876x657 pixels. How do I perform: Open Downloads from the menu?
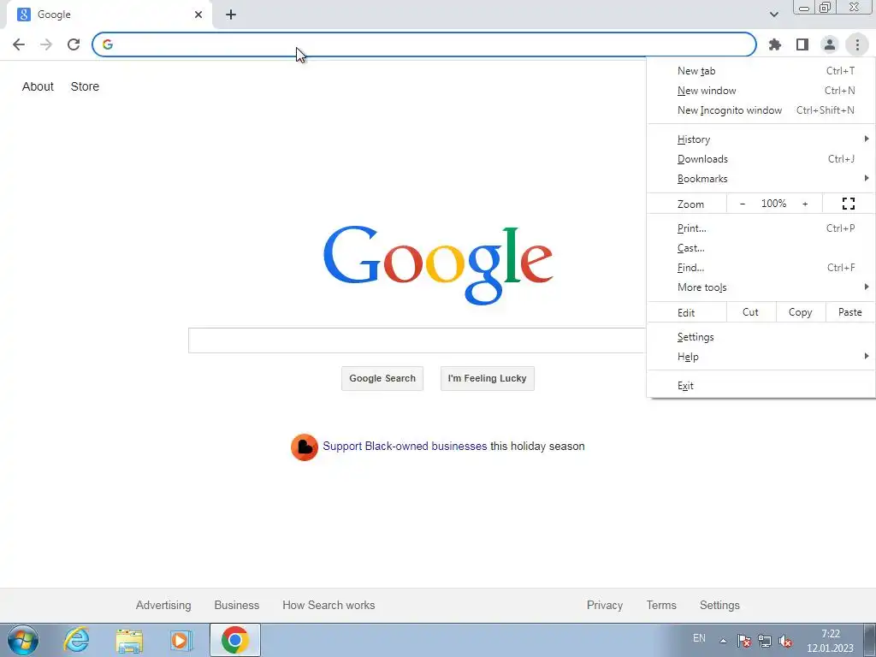[761, 159]
